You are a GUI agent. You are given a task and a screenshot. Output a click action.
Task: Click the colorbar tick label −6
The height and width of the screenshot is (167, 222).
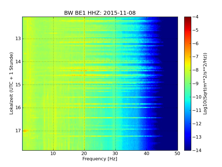pyautogui.click(x=196, y=43)
